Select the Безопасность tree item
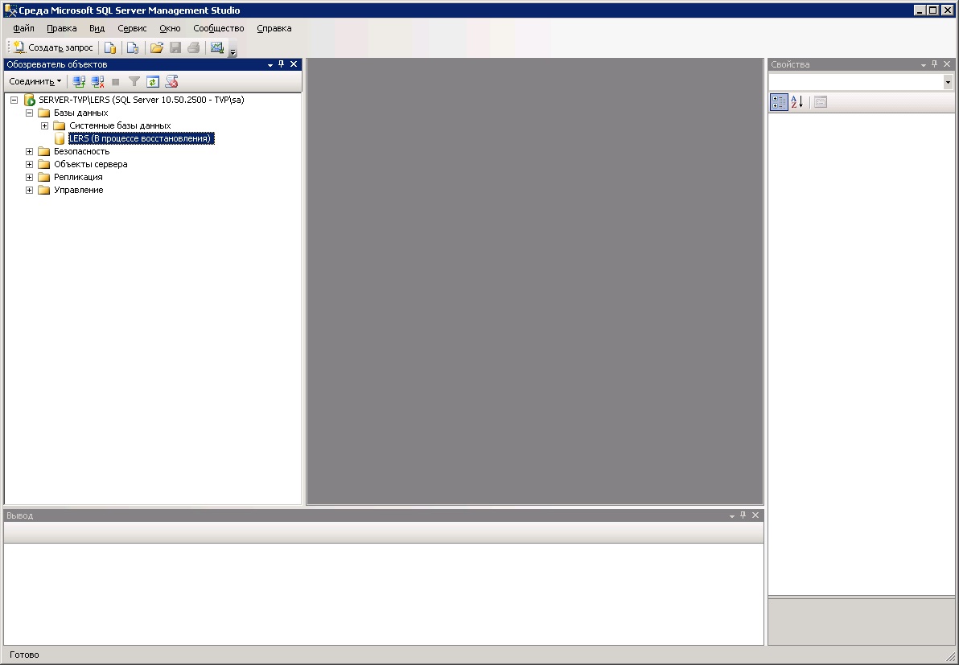 [x=81, y=151]
